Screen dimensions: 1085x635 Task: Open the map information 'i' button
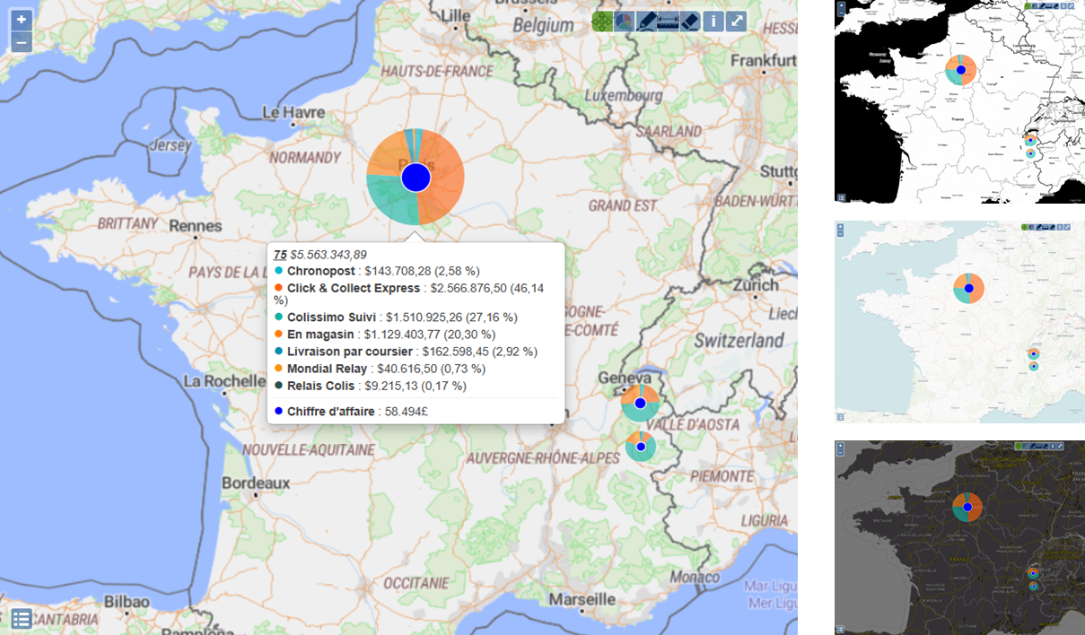[713, 22]
